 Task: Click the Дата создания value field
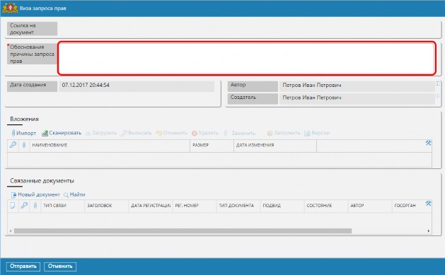[137, 86]
